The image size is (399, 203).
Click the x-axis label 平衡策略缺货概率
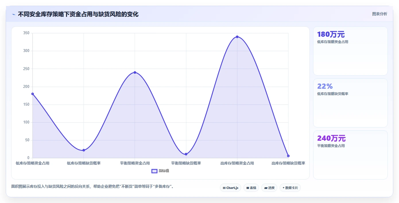pos(186,163)
